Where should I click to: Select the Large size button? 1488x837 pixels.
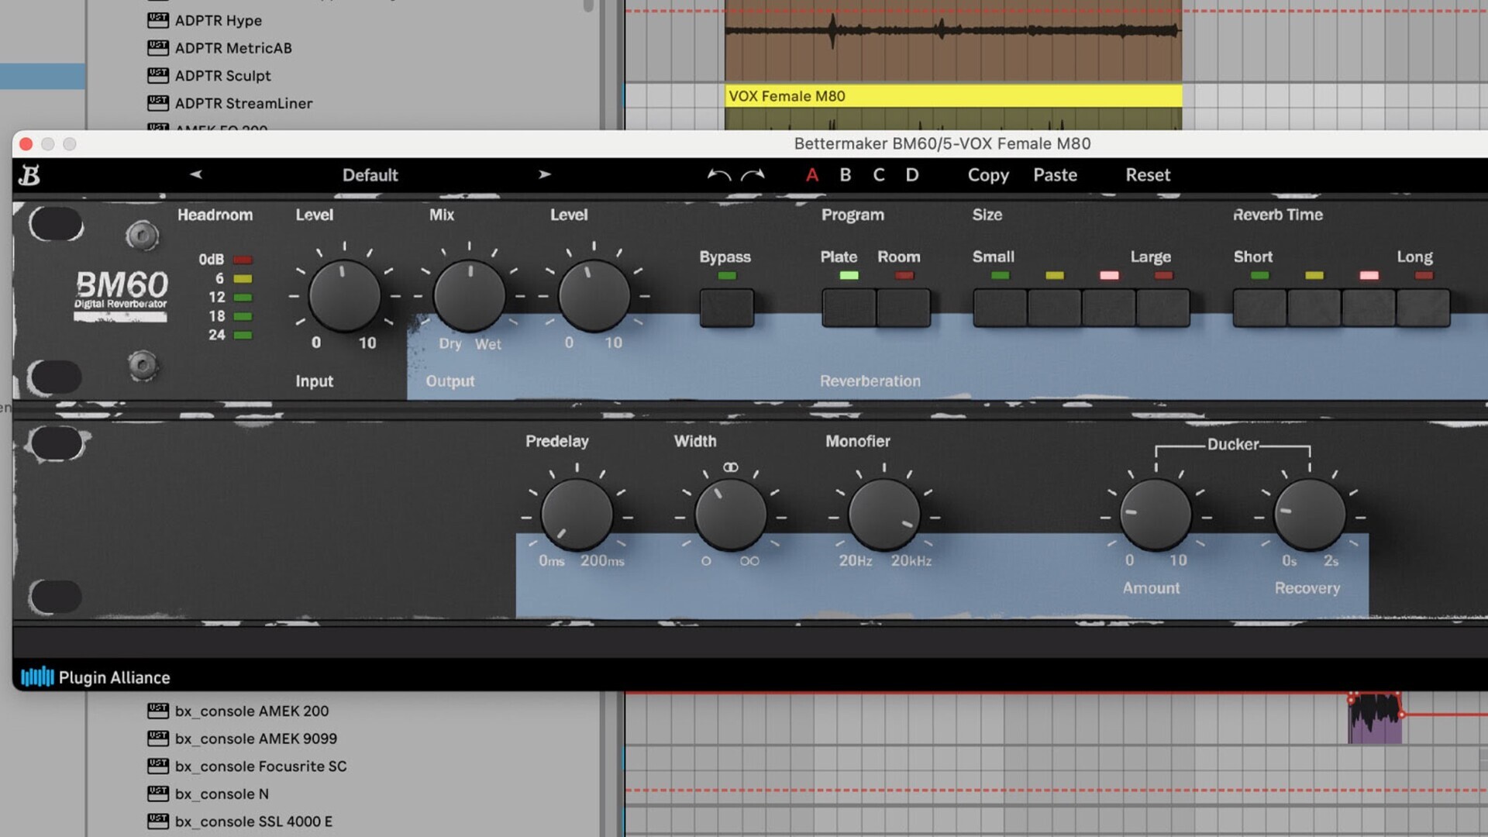click(1163, 308)
